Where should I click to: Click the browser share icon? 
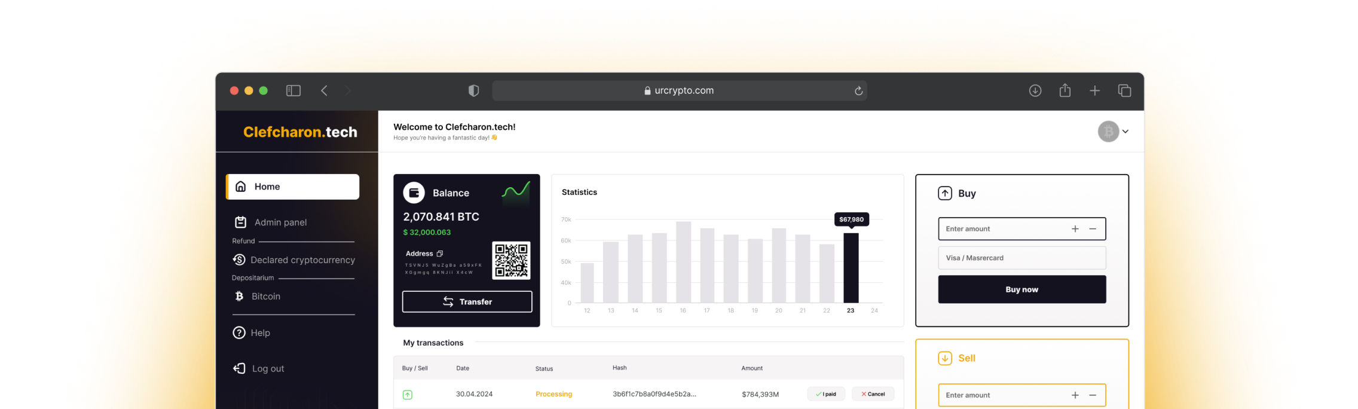pyautogui.click(x=1065, y=90)
